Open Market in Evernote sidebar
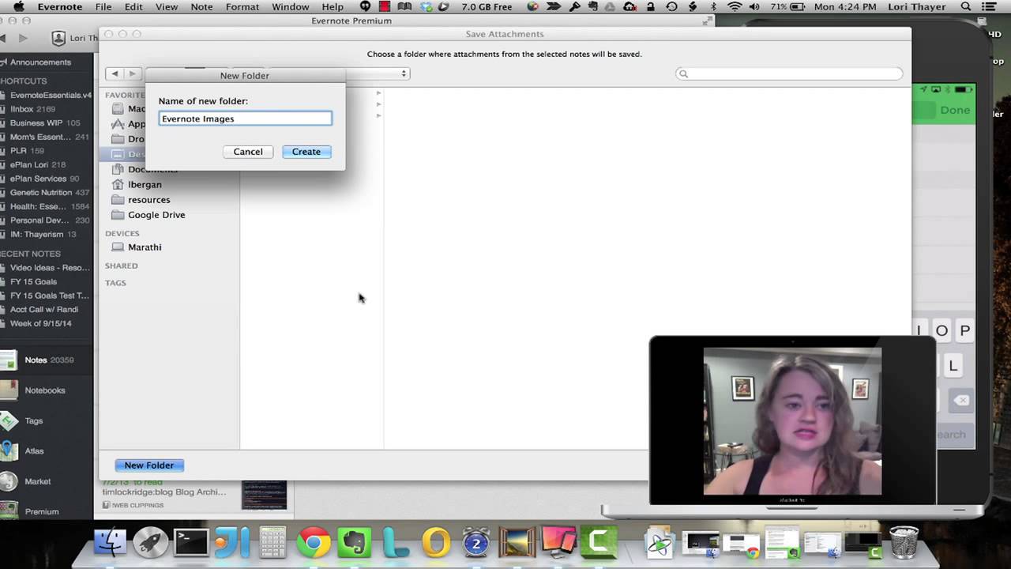The height and width of the screenshot is (569, 1011). click(x=37, y=481)
